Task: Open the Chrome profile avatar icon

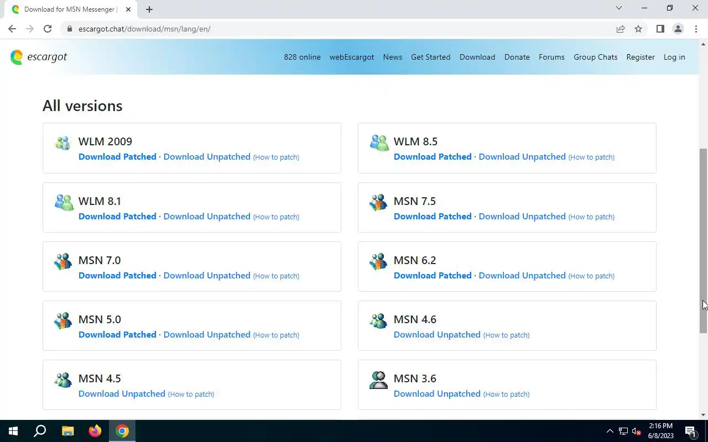Action: pos(678,29)
